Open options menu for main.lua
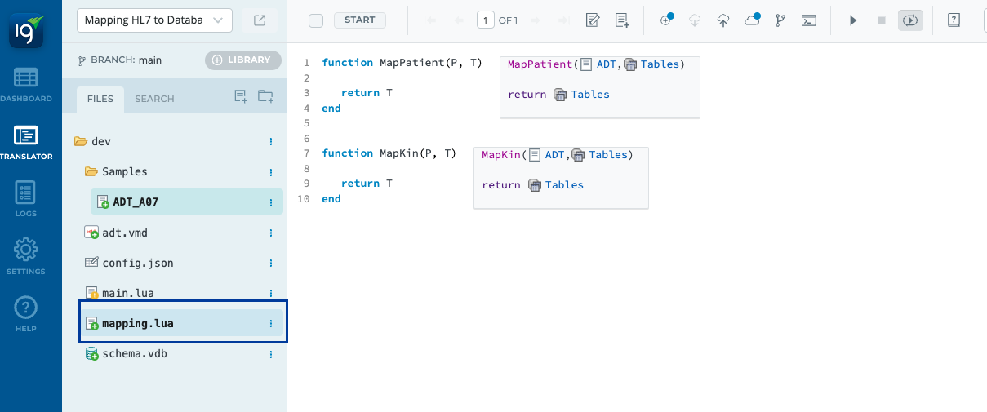 click(271, 293)
